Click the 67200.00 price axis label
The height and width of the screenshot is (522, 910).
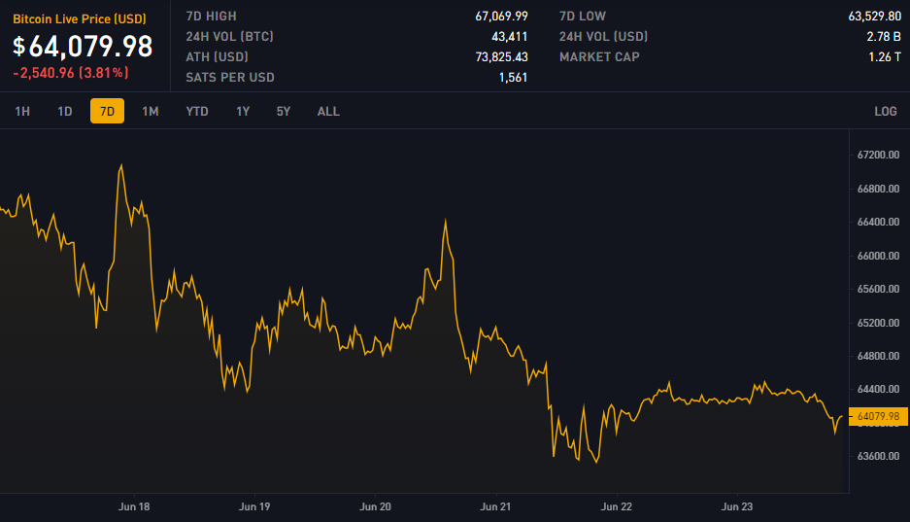click(x=878, y=156)
